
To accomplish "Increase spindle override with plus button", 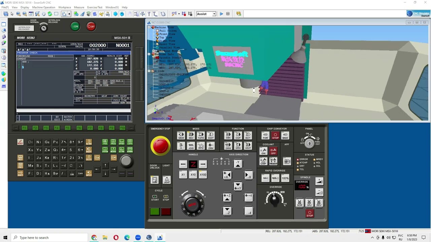I will (319, 182).
